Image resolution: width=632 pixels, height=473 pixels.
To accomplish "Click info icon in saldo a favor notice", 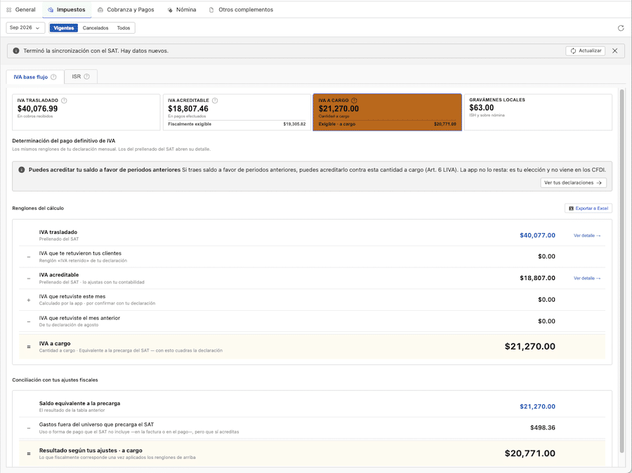I will (22, 170).
